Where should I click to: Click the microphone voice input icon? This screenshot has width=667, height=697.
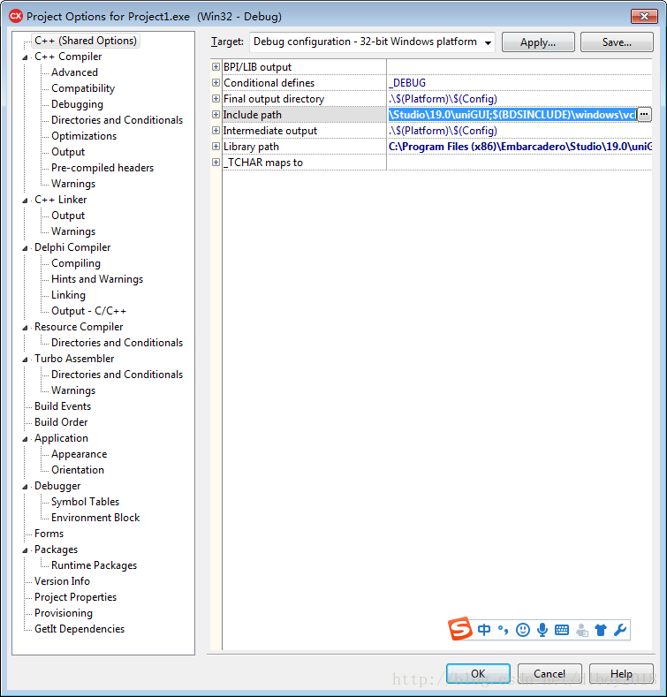542,630
